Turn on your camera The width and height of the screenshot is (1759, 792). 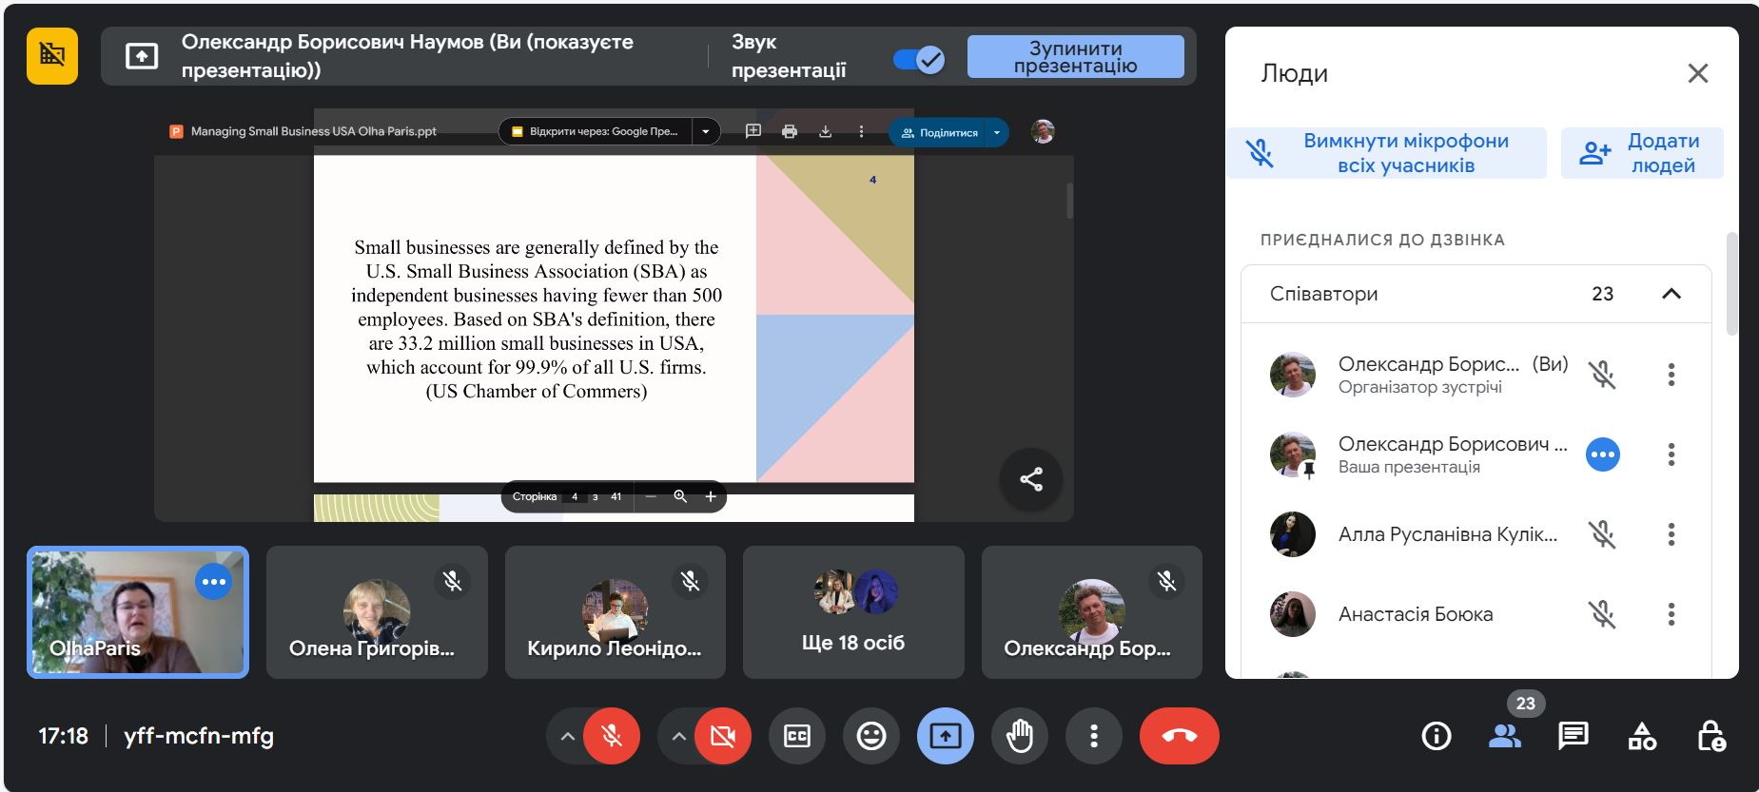tap(723, 736)
